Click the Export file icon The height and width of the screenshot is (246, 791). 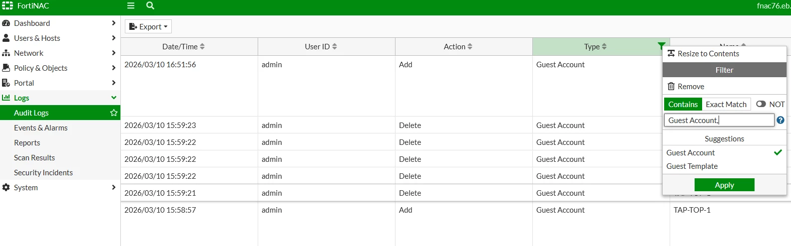tap(133, 26)
